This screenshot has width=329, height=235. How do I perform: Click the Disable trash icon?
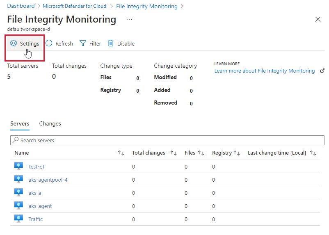point(111,43)
